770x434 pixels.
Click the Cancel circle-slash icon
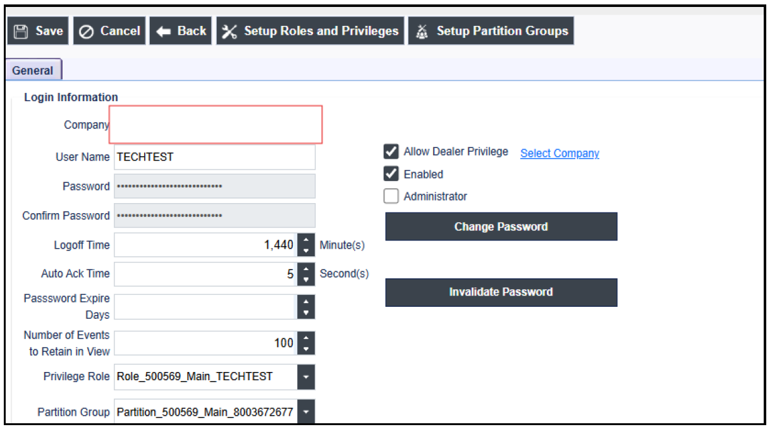pyautogui.click(x=87, y=31)
